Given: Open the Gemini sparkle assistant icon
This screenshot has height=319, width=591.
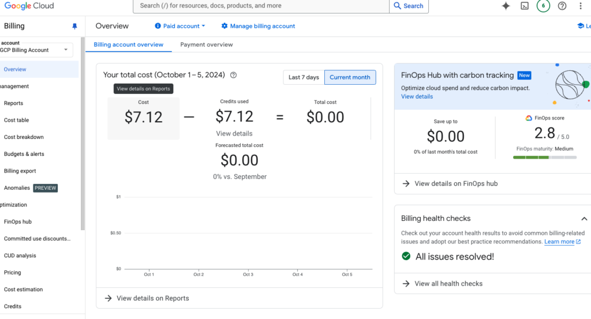Looking at the screenshot, I should (x=506, y=6).
